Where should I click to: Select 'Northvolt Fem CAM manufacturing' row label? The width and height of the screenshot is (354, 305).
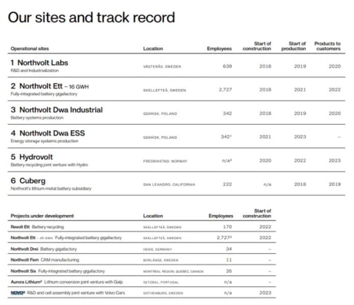coord(45,260)
